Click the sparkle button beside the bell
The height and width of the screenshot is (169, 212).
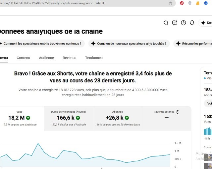(x=205, y=23)
